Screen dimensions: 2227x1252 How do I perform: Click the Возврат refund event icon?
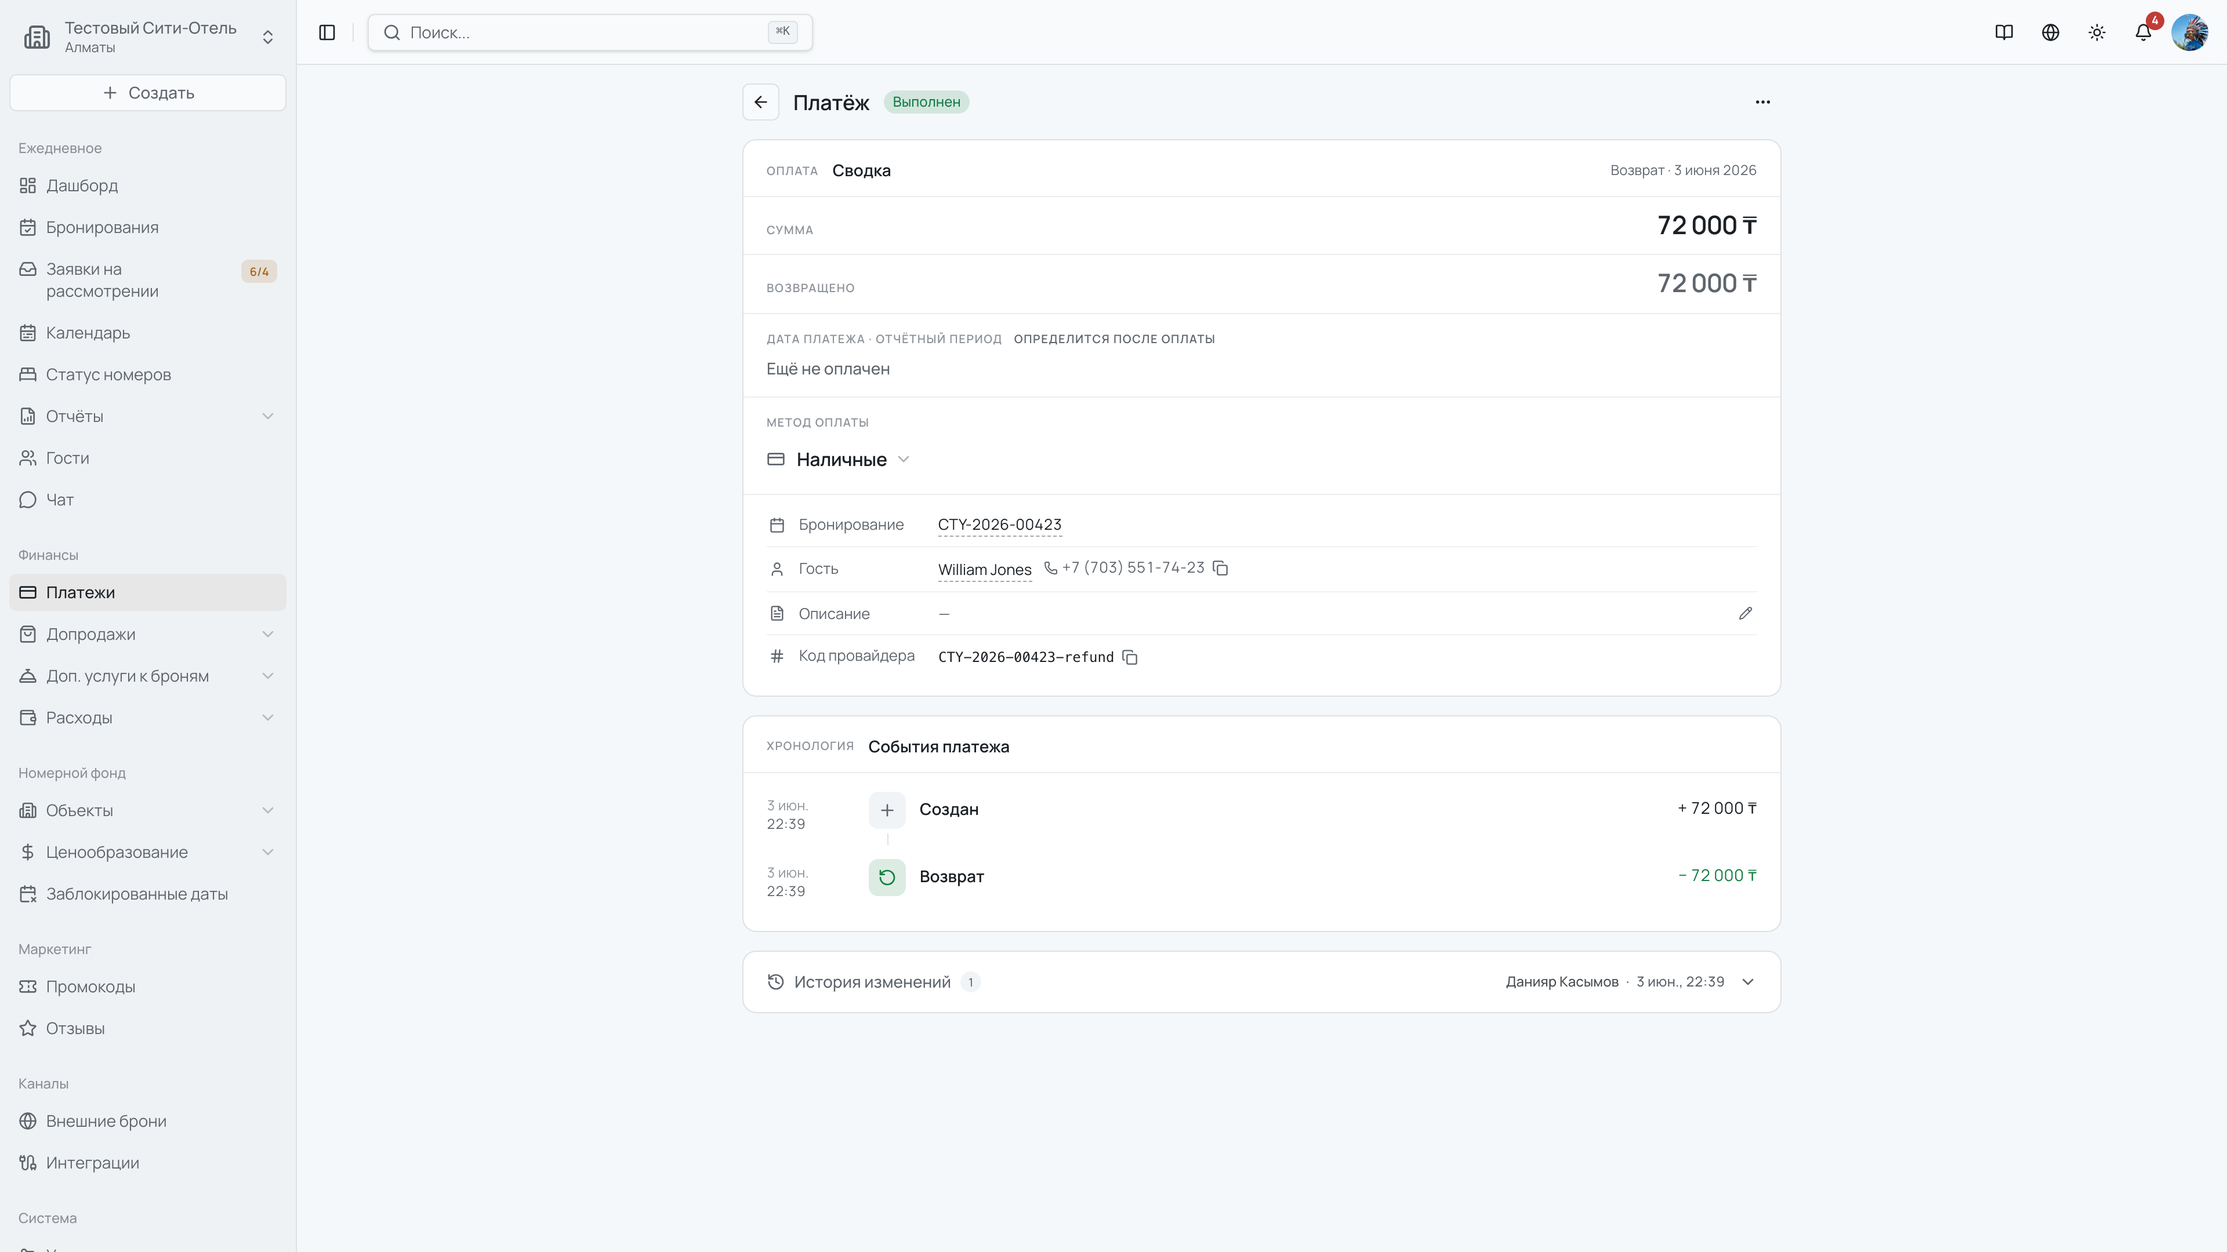(x=887, y=877)
